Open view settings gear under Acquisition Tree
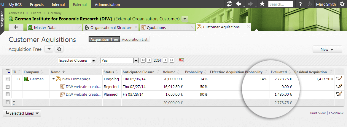 point(59,49)
